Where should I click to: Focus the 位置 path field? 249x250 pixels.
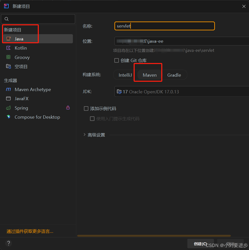coord(182,41)
